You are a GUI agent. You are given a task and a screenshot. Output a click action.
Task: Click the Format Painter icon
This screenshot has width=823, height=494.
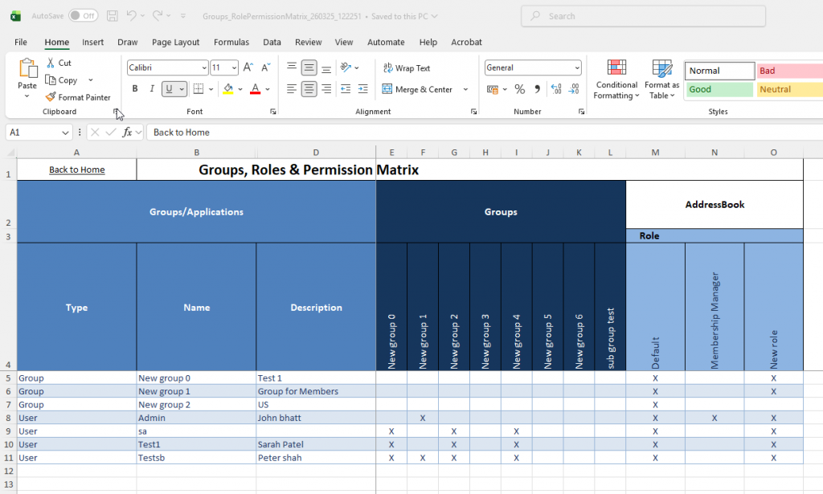coord(51,97)
